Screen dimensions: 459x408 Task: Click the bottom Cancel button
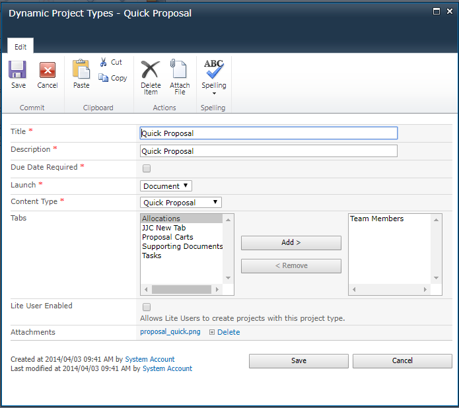pos(402,361)
